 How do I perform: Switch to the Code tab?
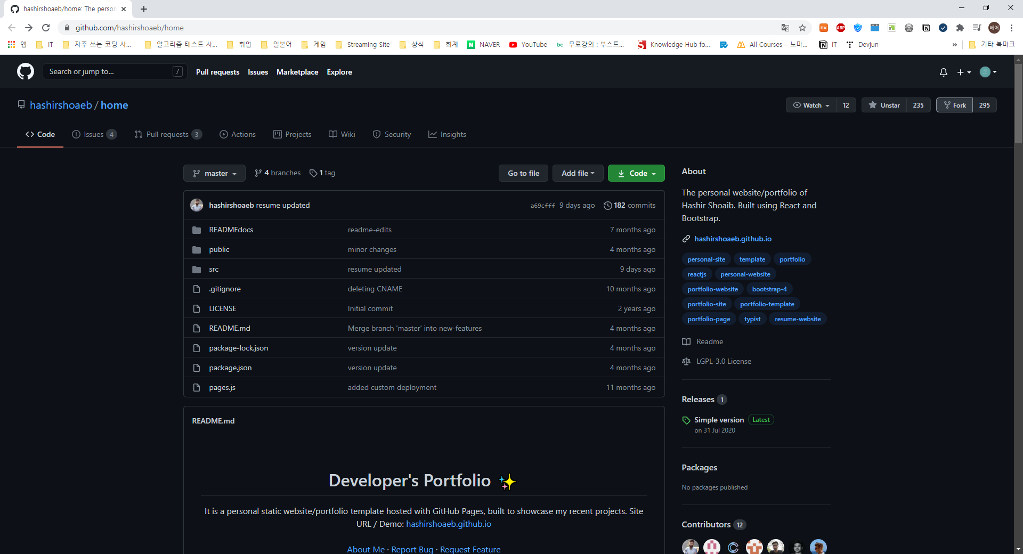[40, 135]
